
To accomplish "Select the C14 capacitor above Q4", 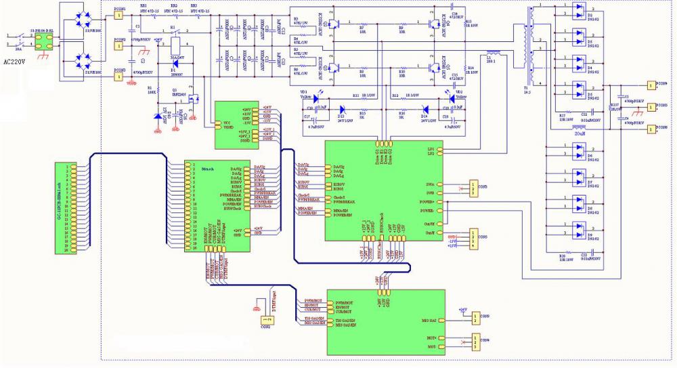I will pyautogui.click(x=452, y=7).
